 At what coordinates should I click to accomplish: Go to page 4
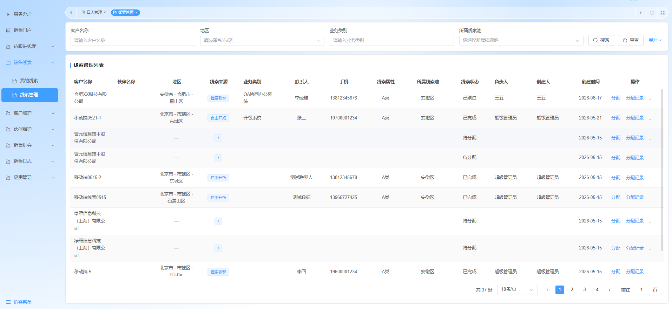coord(597,290)
